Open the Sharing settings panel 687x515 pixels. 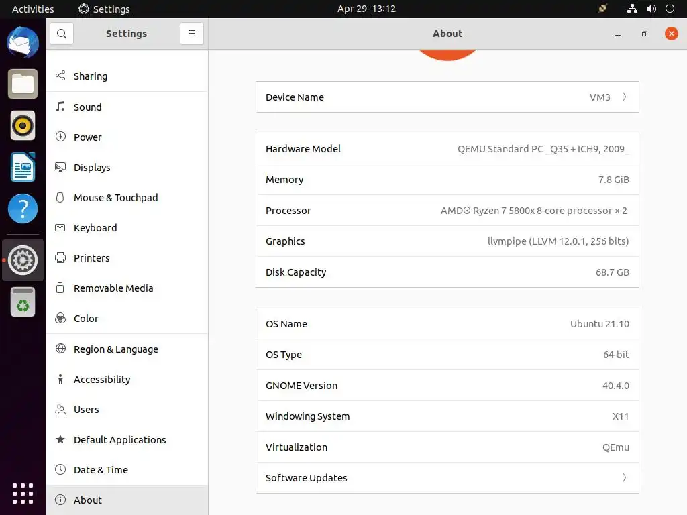click(x=127, y=76)
